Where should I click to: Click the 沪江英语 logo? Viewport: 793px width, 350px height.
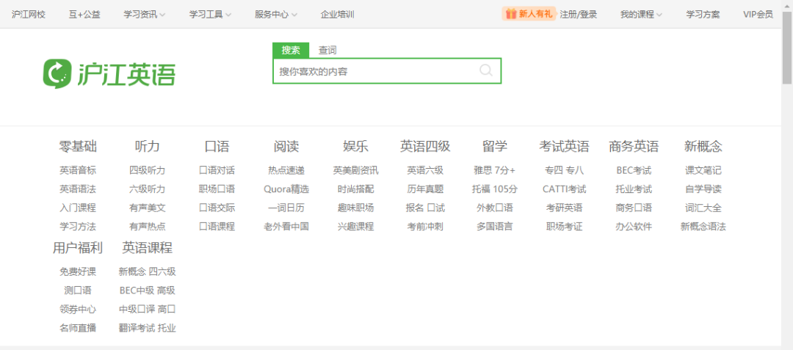(109, 73)
